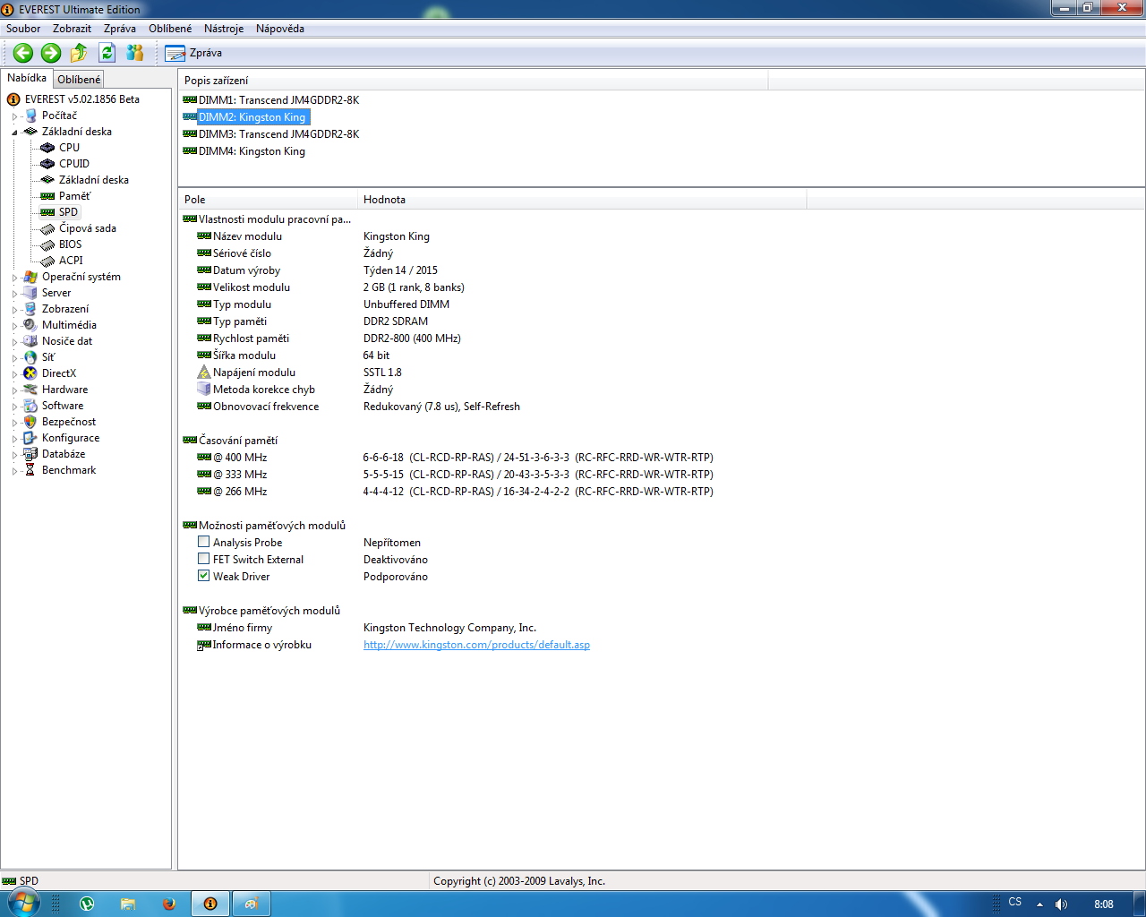The width and height of the screenshot is (1146, 917).
Task: Open uTorrent from the taskbar
Action: tap(86, 904)
